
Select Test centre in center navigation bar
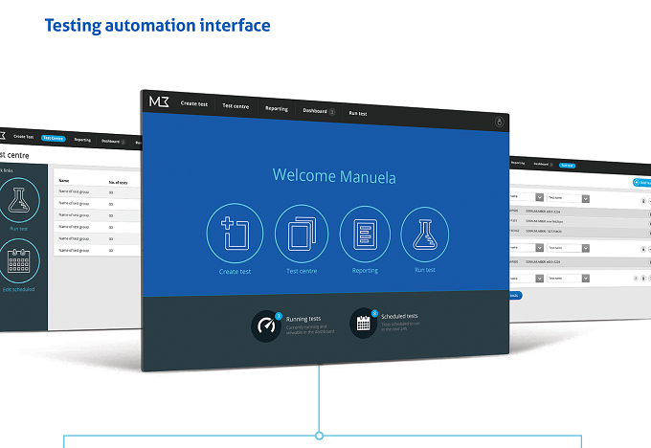pos(236,106)
